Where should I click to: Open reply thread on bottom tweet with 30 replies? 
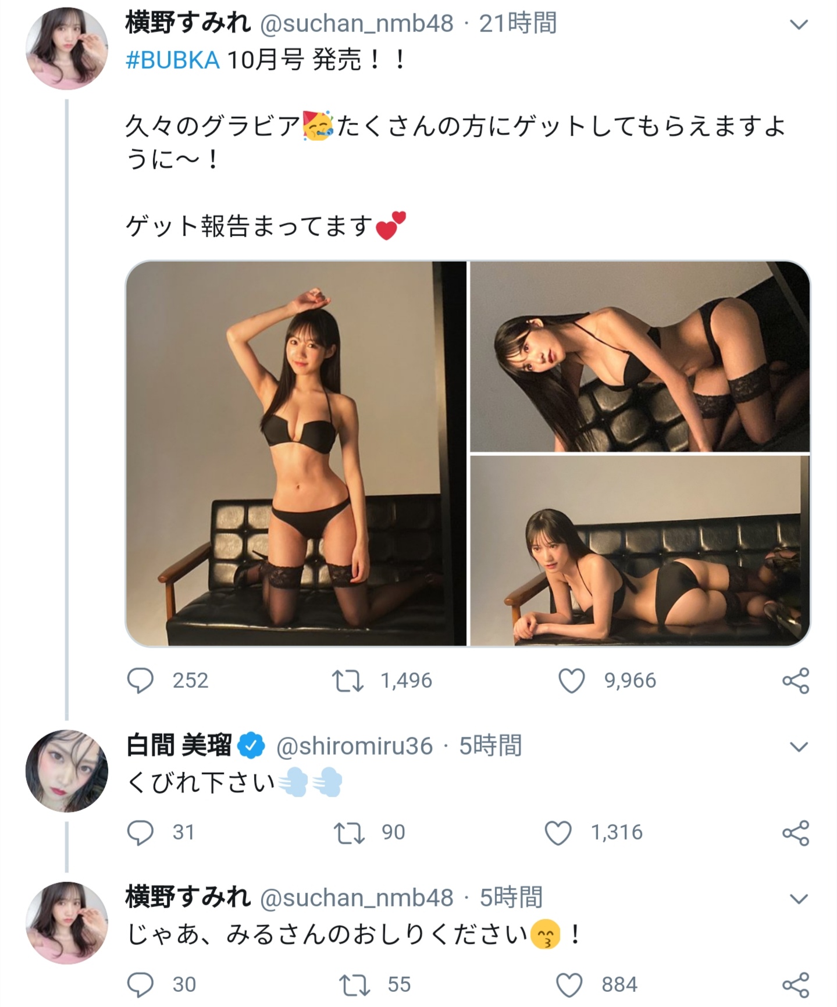[x=140, y=985]
